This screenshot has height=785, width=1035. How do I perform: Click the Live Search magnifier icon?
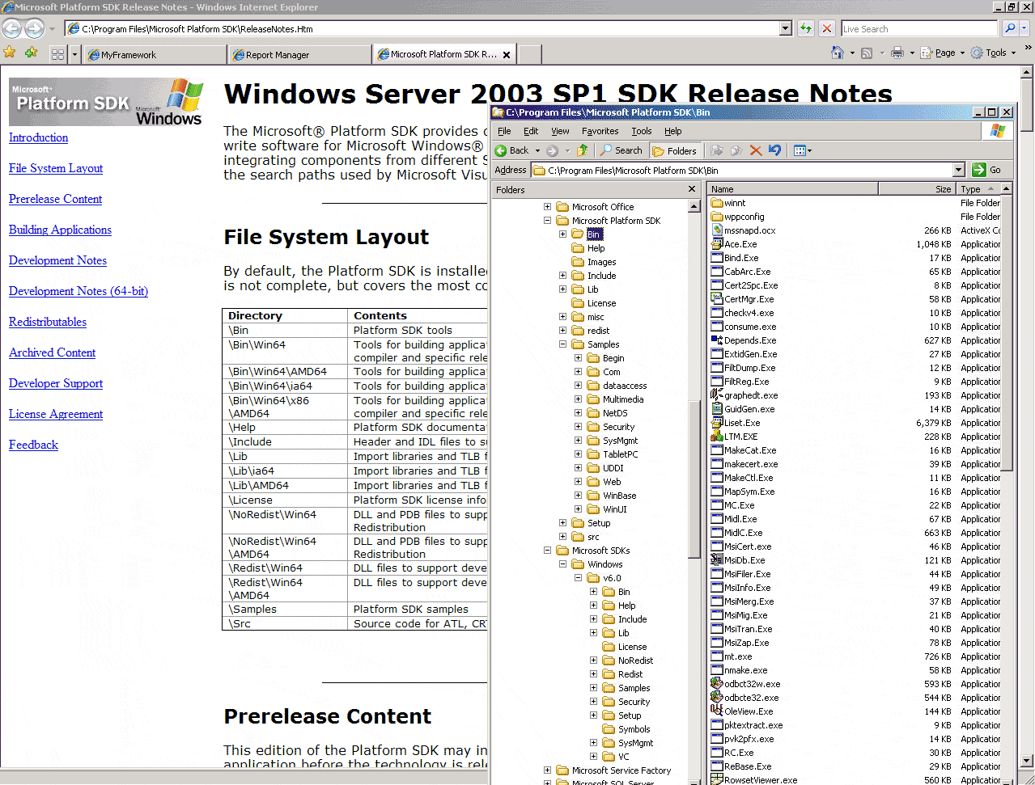point(1010,28)
